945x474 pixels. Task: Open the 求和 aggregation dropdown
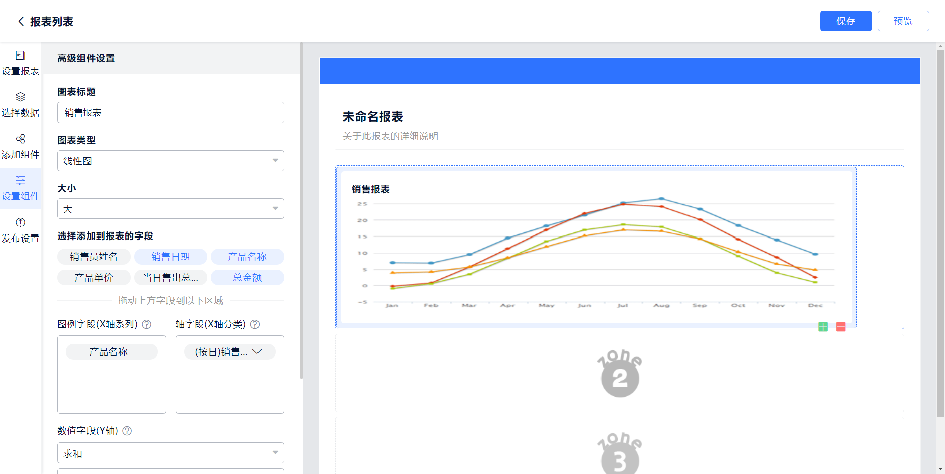(x=170, y=453)
